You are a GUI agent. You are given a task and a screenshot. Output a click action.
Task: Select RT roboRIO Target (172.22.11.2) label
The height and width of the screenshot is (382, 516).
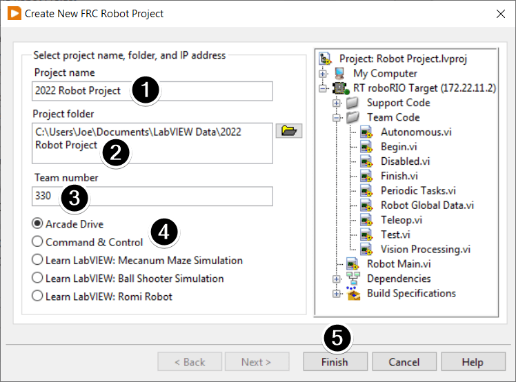pyautogui.click(x=424, y=88)
